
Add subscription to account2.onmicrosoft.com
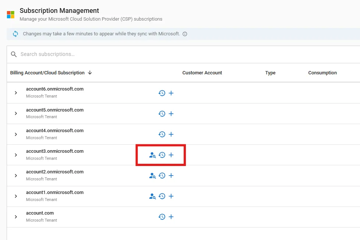pos(171,176)
